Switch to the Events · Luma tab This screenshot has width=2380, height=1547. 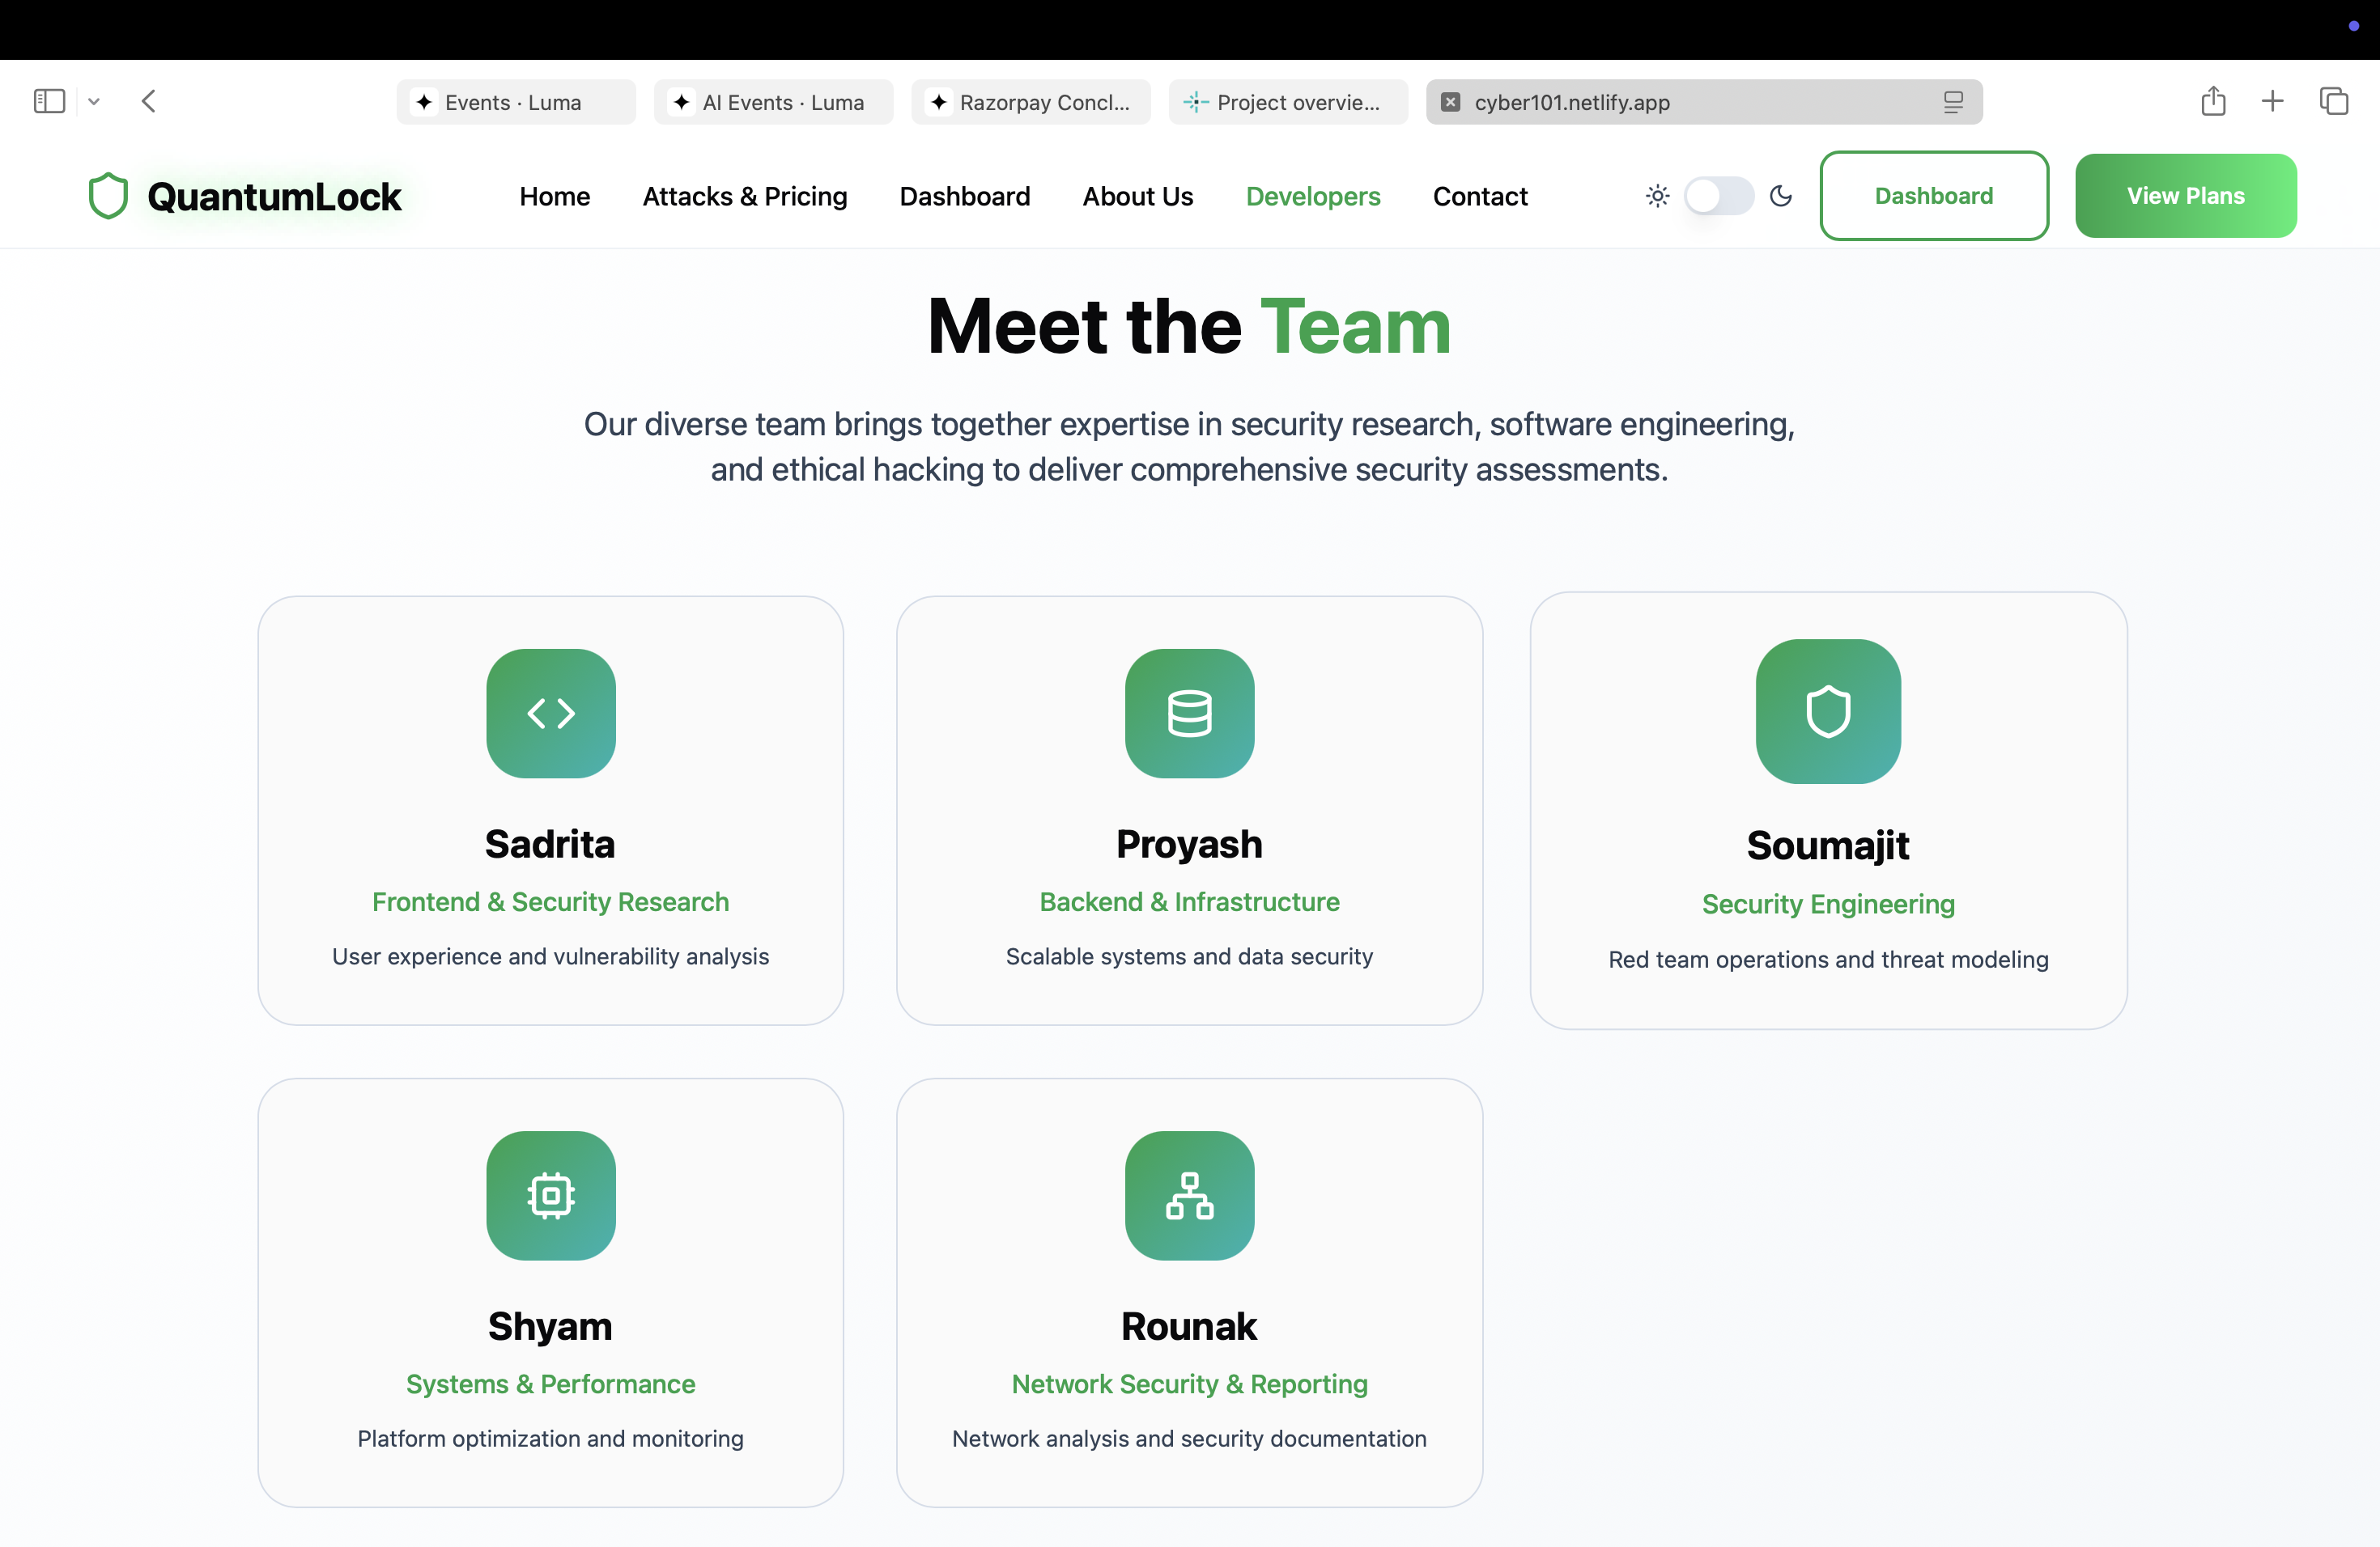(x=516, y=102)
